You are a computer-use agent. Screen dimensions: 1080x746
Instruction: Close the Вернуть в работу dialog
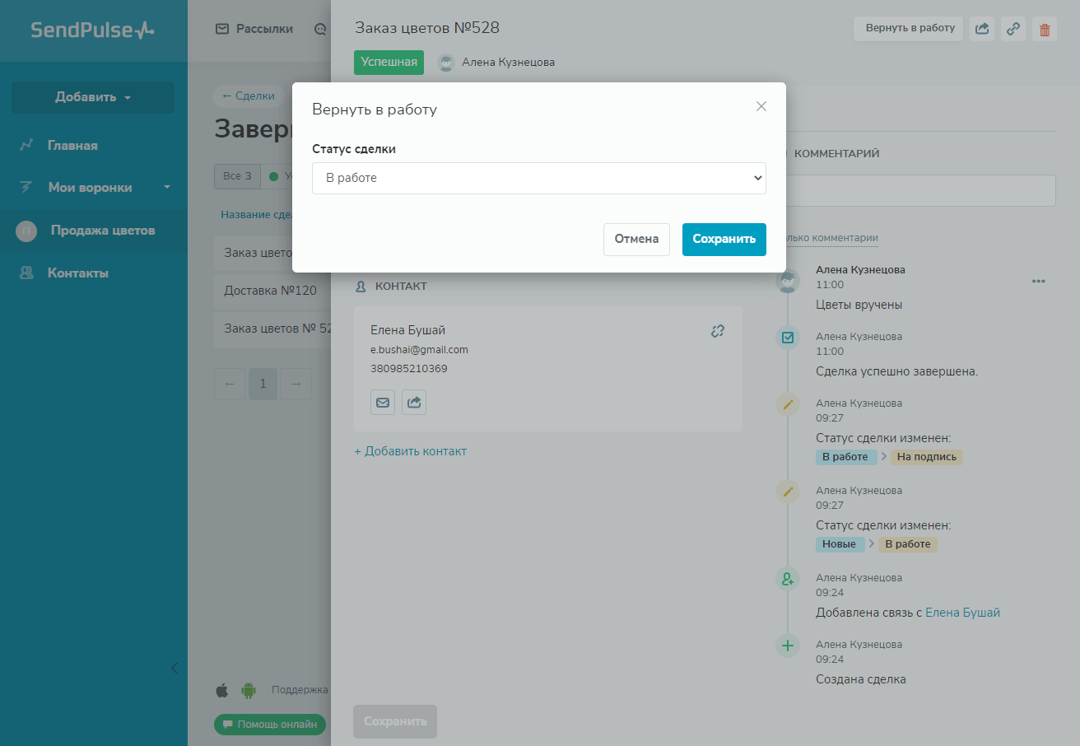pos(761,106)
